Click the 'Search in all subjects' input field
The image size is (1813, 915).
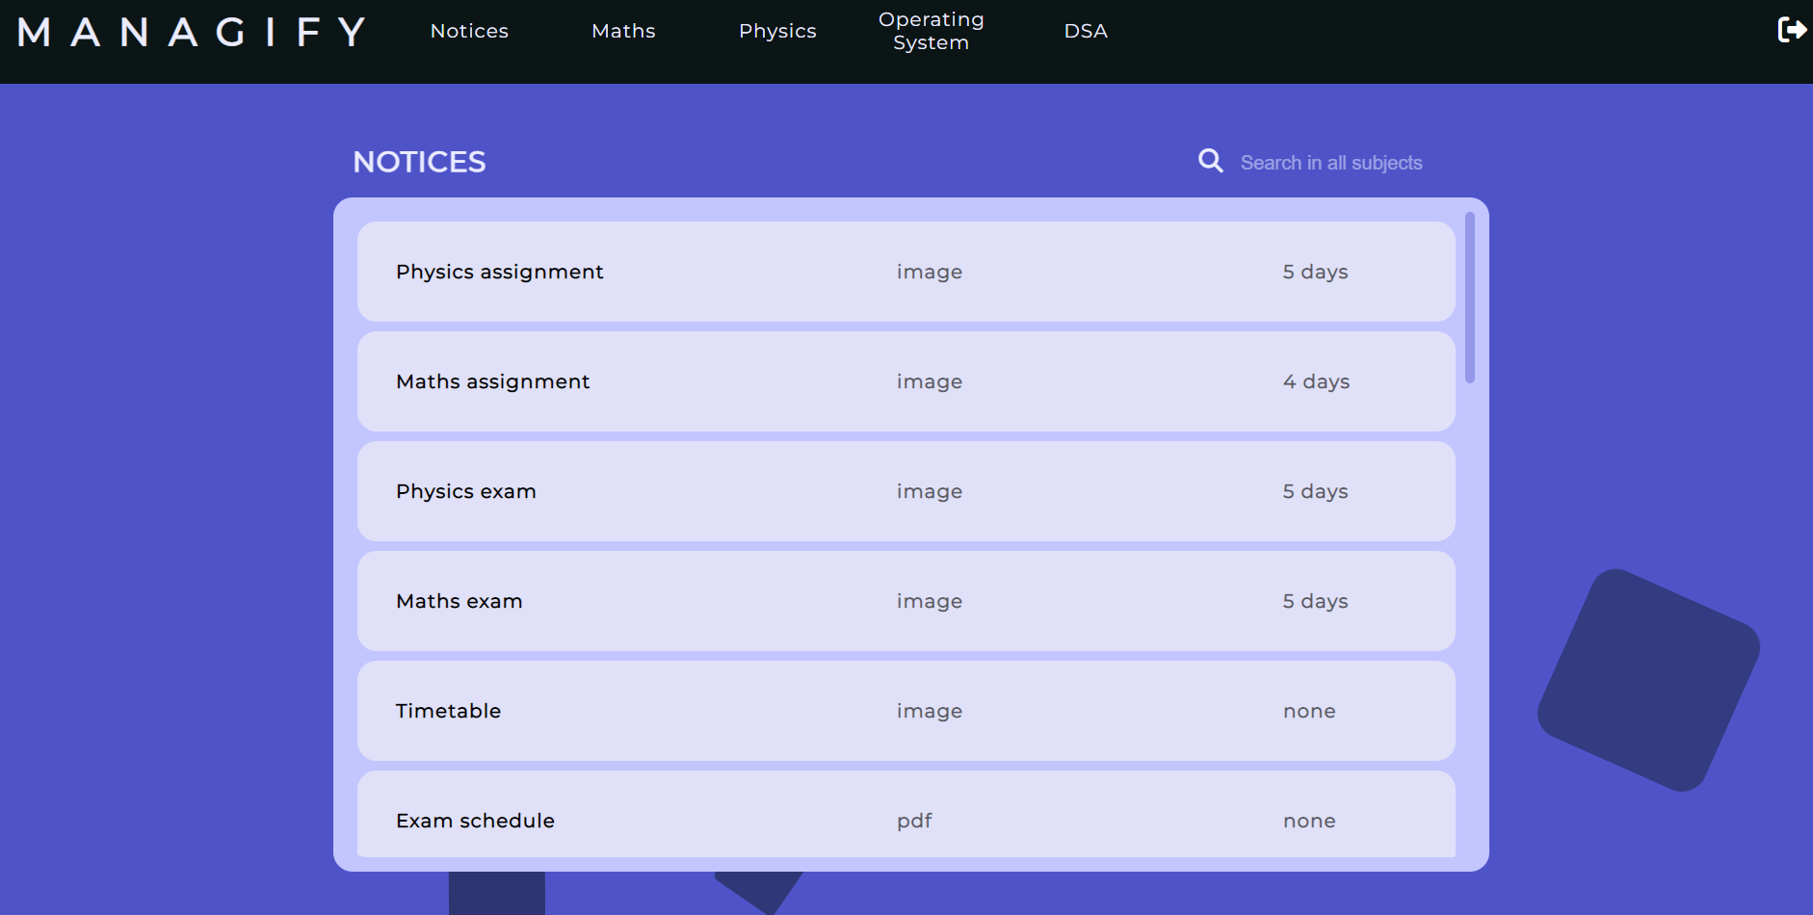click(x=1331, y=162)
